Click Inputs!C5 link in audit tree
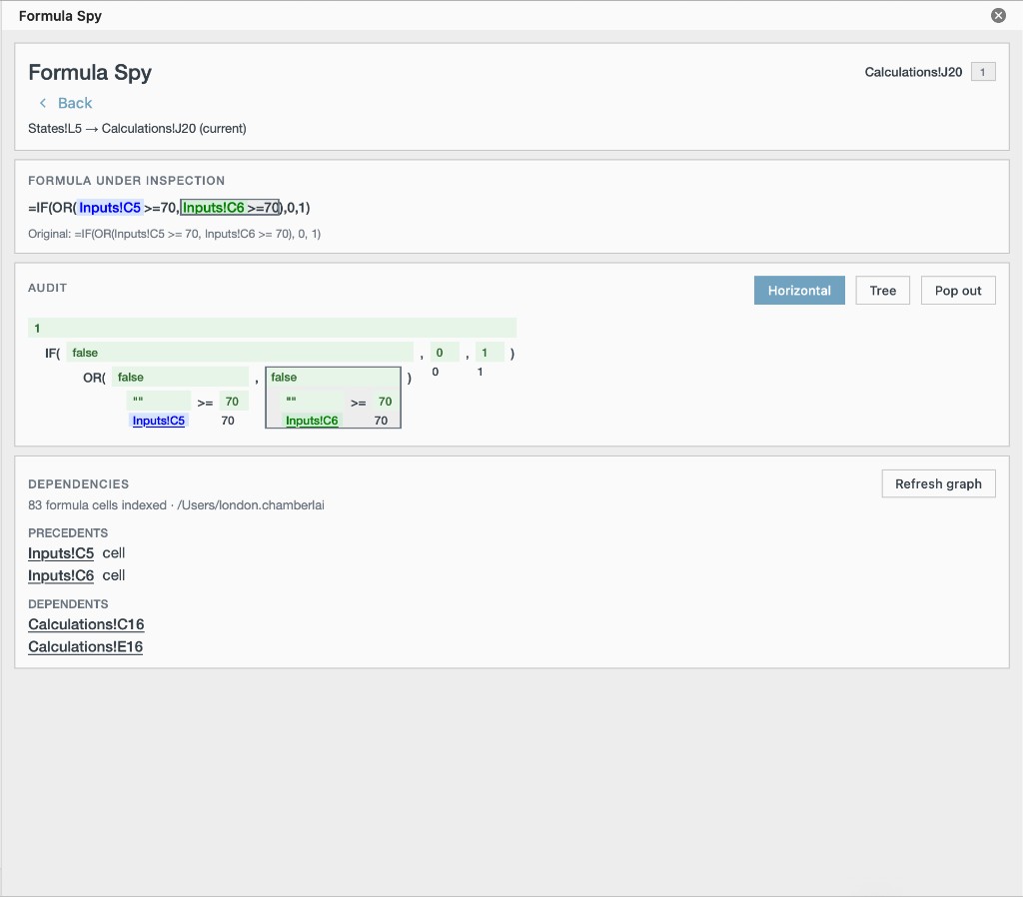The image size is (1023, 897). tap(159, 421)
